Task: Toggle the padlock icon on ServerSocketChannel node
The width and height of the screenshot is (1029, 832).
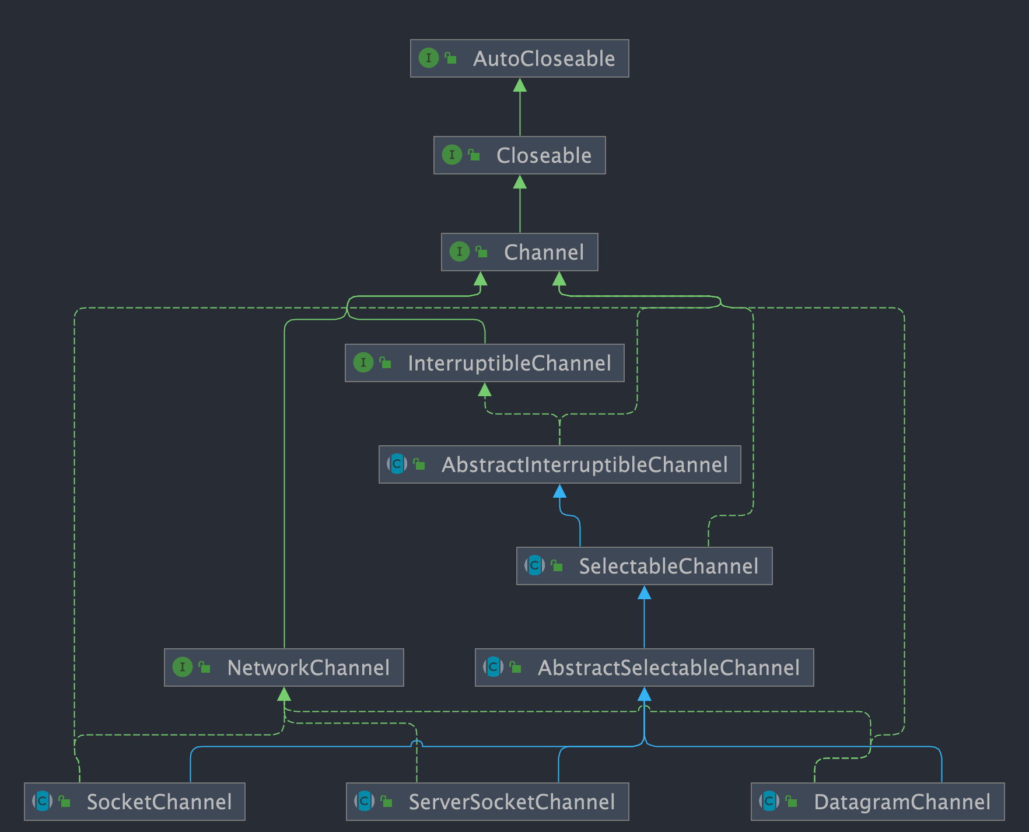Action: coord(385,802)
